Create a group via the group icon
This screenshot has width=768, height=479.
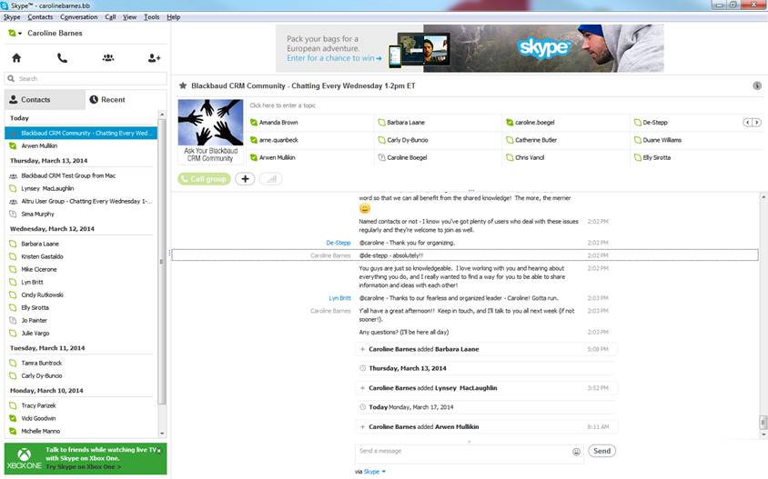click(108, 58)
